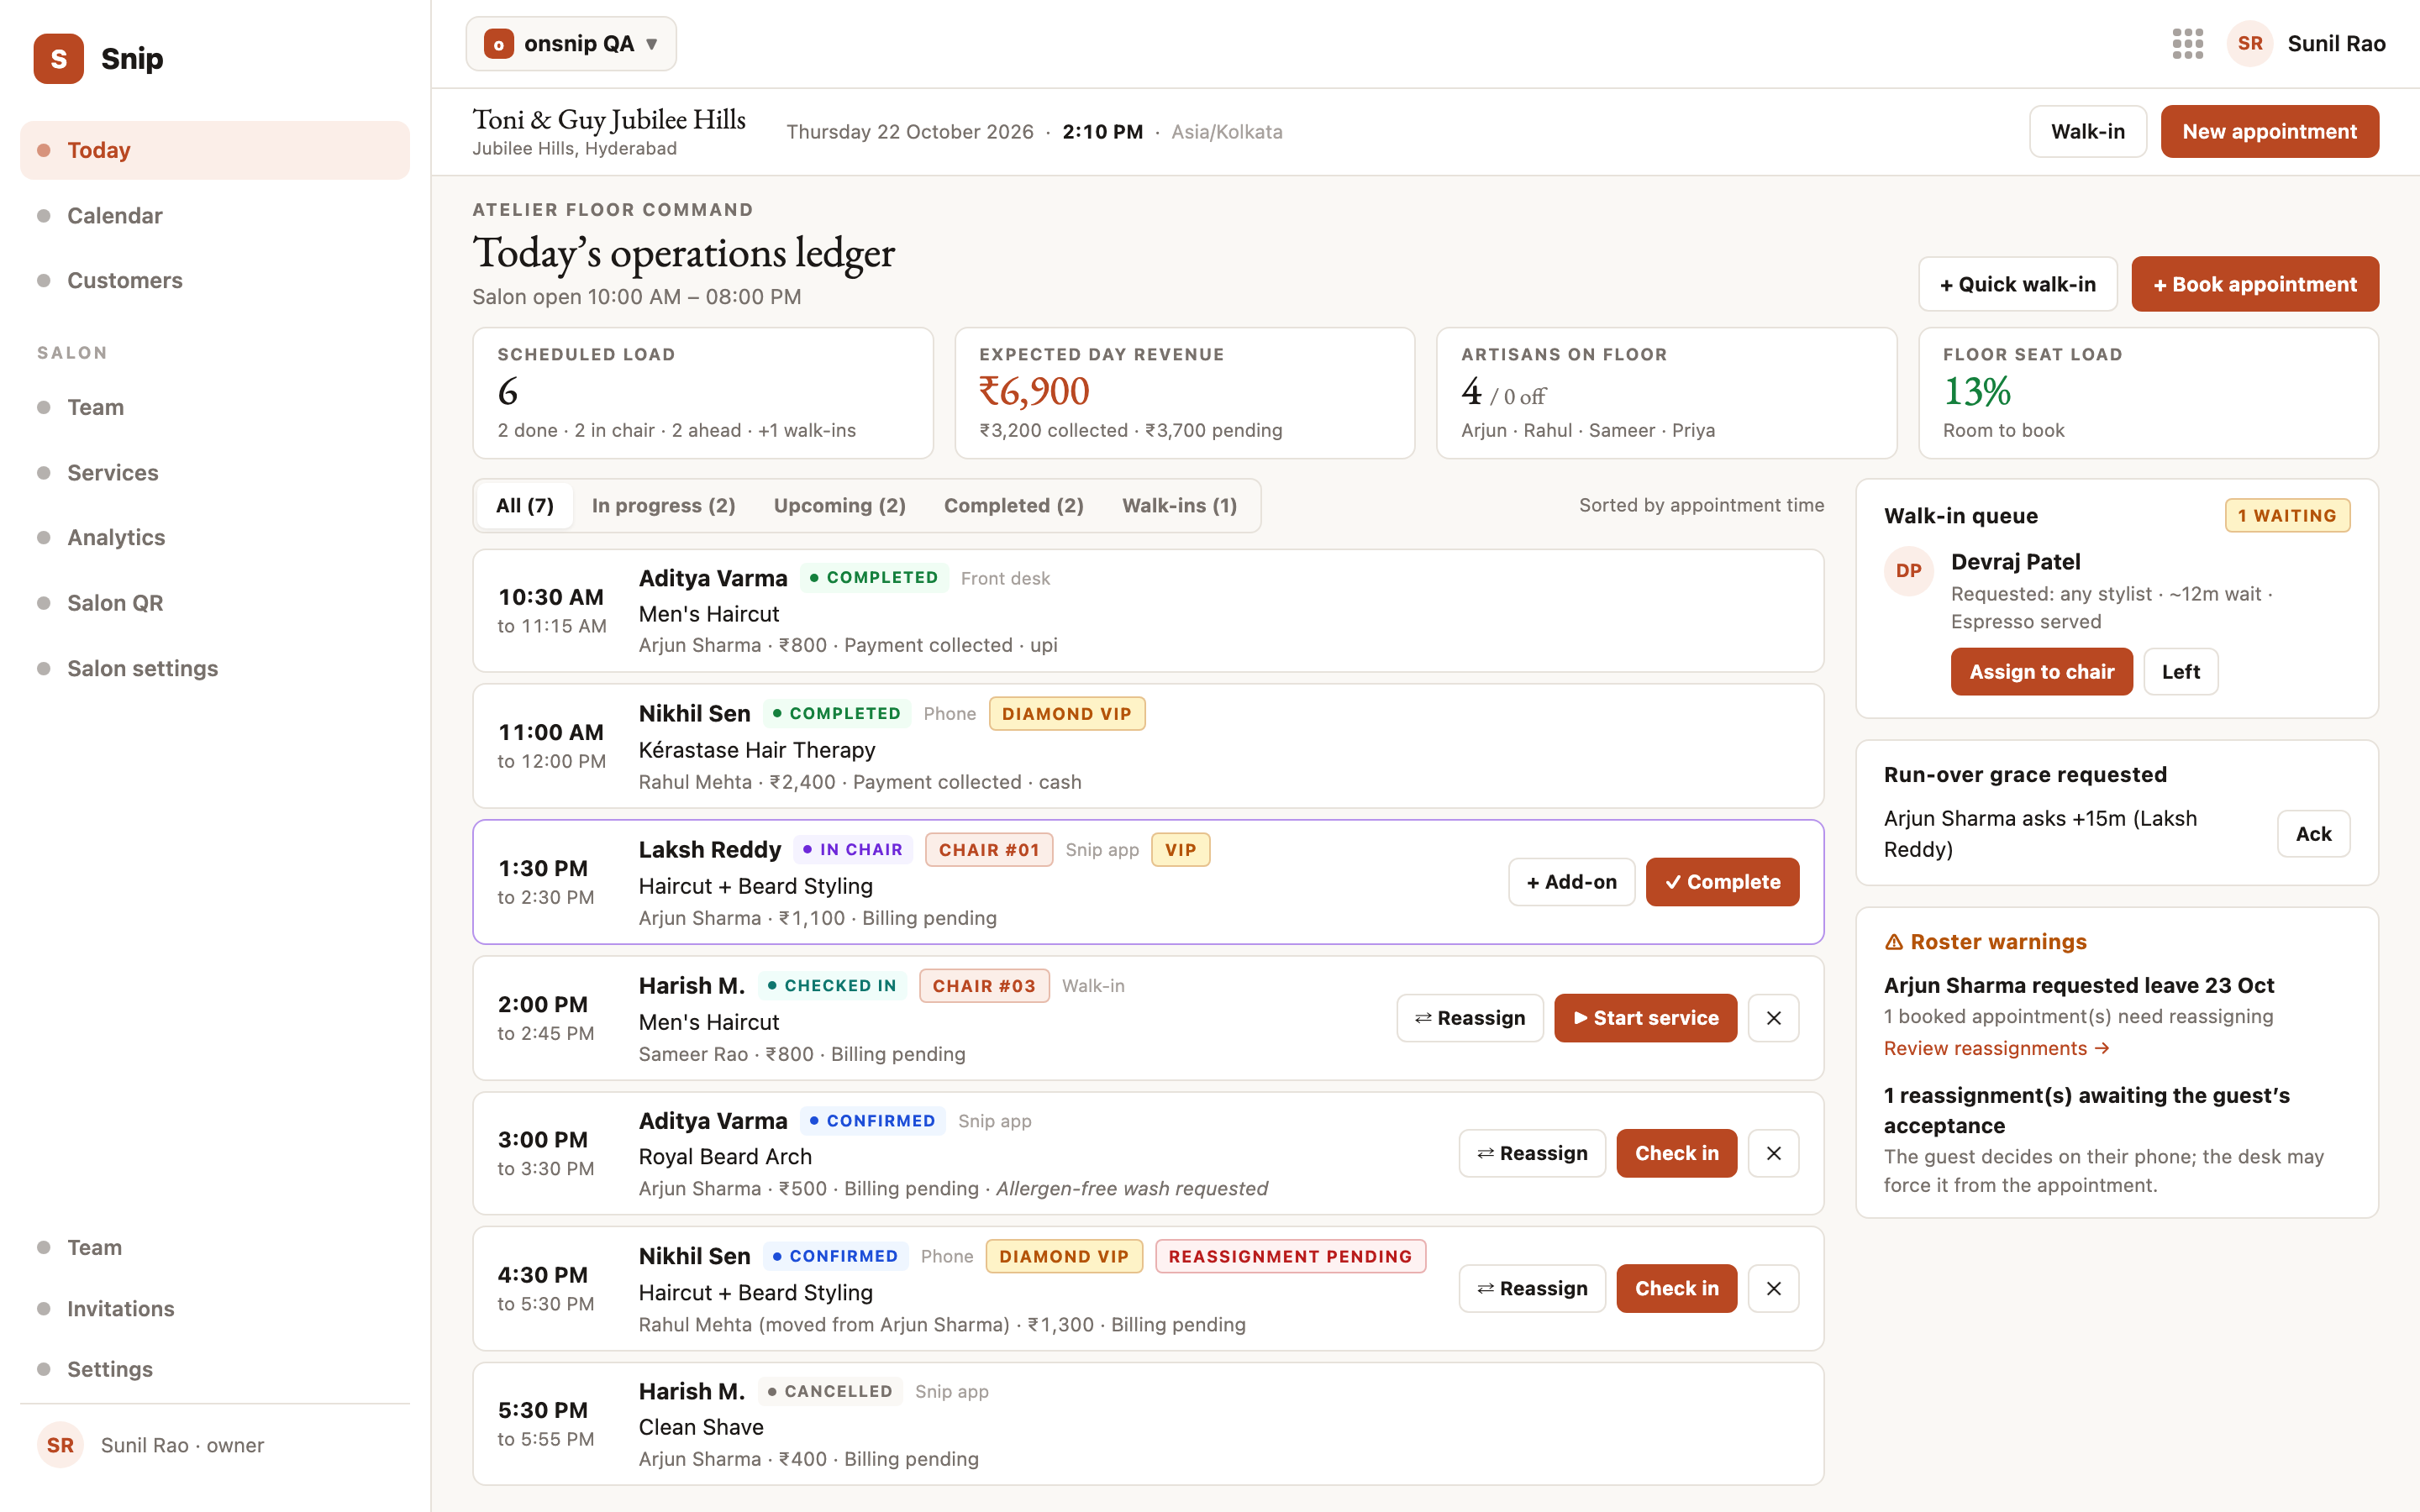This screenshot has width=2420, height=1512.
Task: Click the Snip logo icon
Action: 58,59
